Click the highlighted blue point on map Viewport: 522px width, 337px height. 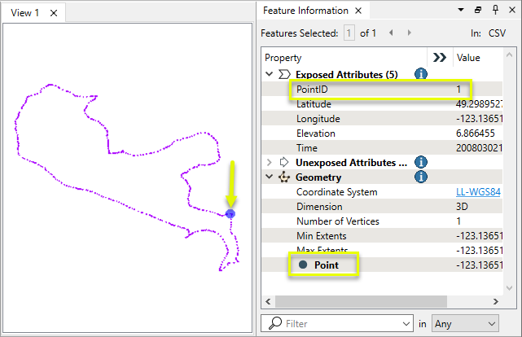(x=230, y=213)
